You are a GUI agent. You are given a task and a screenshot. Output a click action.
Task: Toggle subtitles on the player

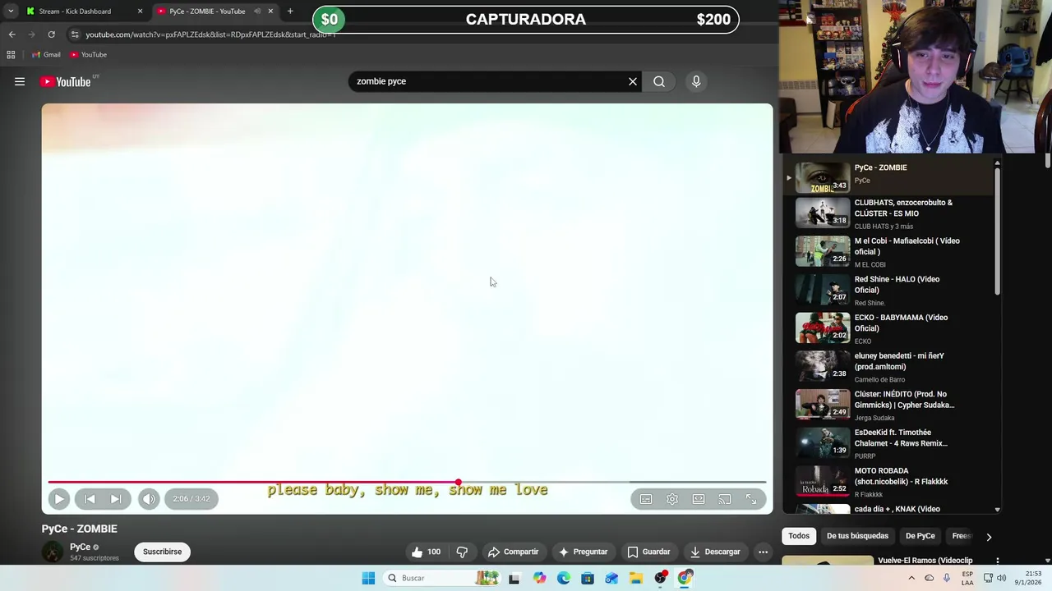click(646, 499)
